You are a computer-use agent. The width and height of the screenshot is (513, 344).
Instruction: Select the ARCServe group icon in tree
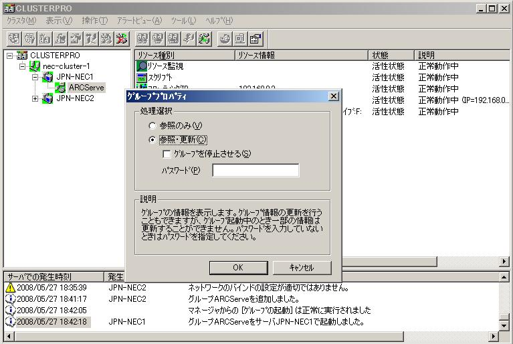(60, 88)
